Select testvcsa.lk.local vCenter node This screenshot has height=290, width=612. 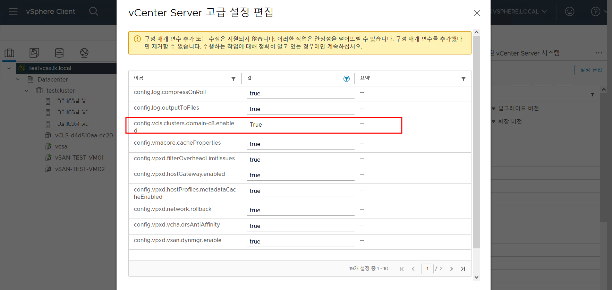(x=50, y=68)
